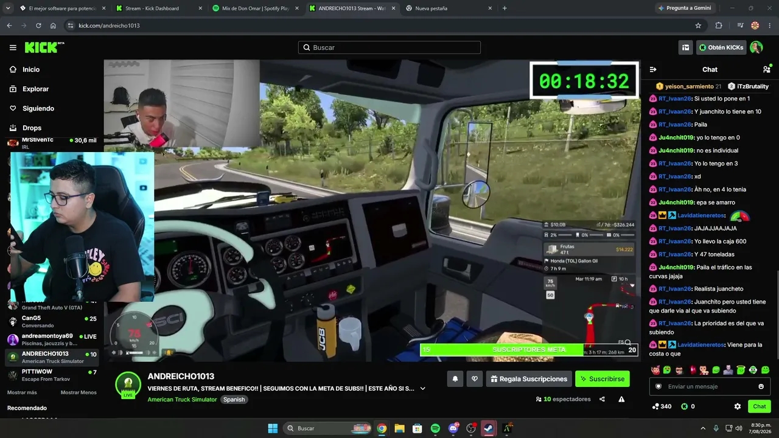Open Windows Start menu
Viewport: 779px width, 438px height.
273,428
